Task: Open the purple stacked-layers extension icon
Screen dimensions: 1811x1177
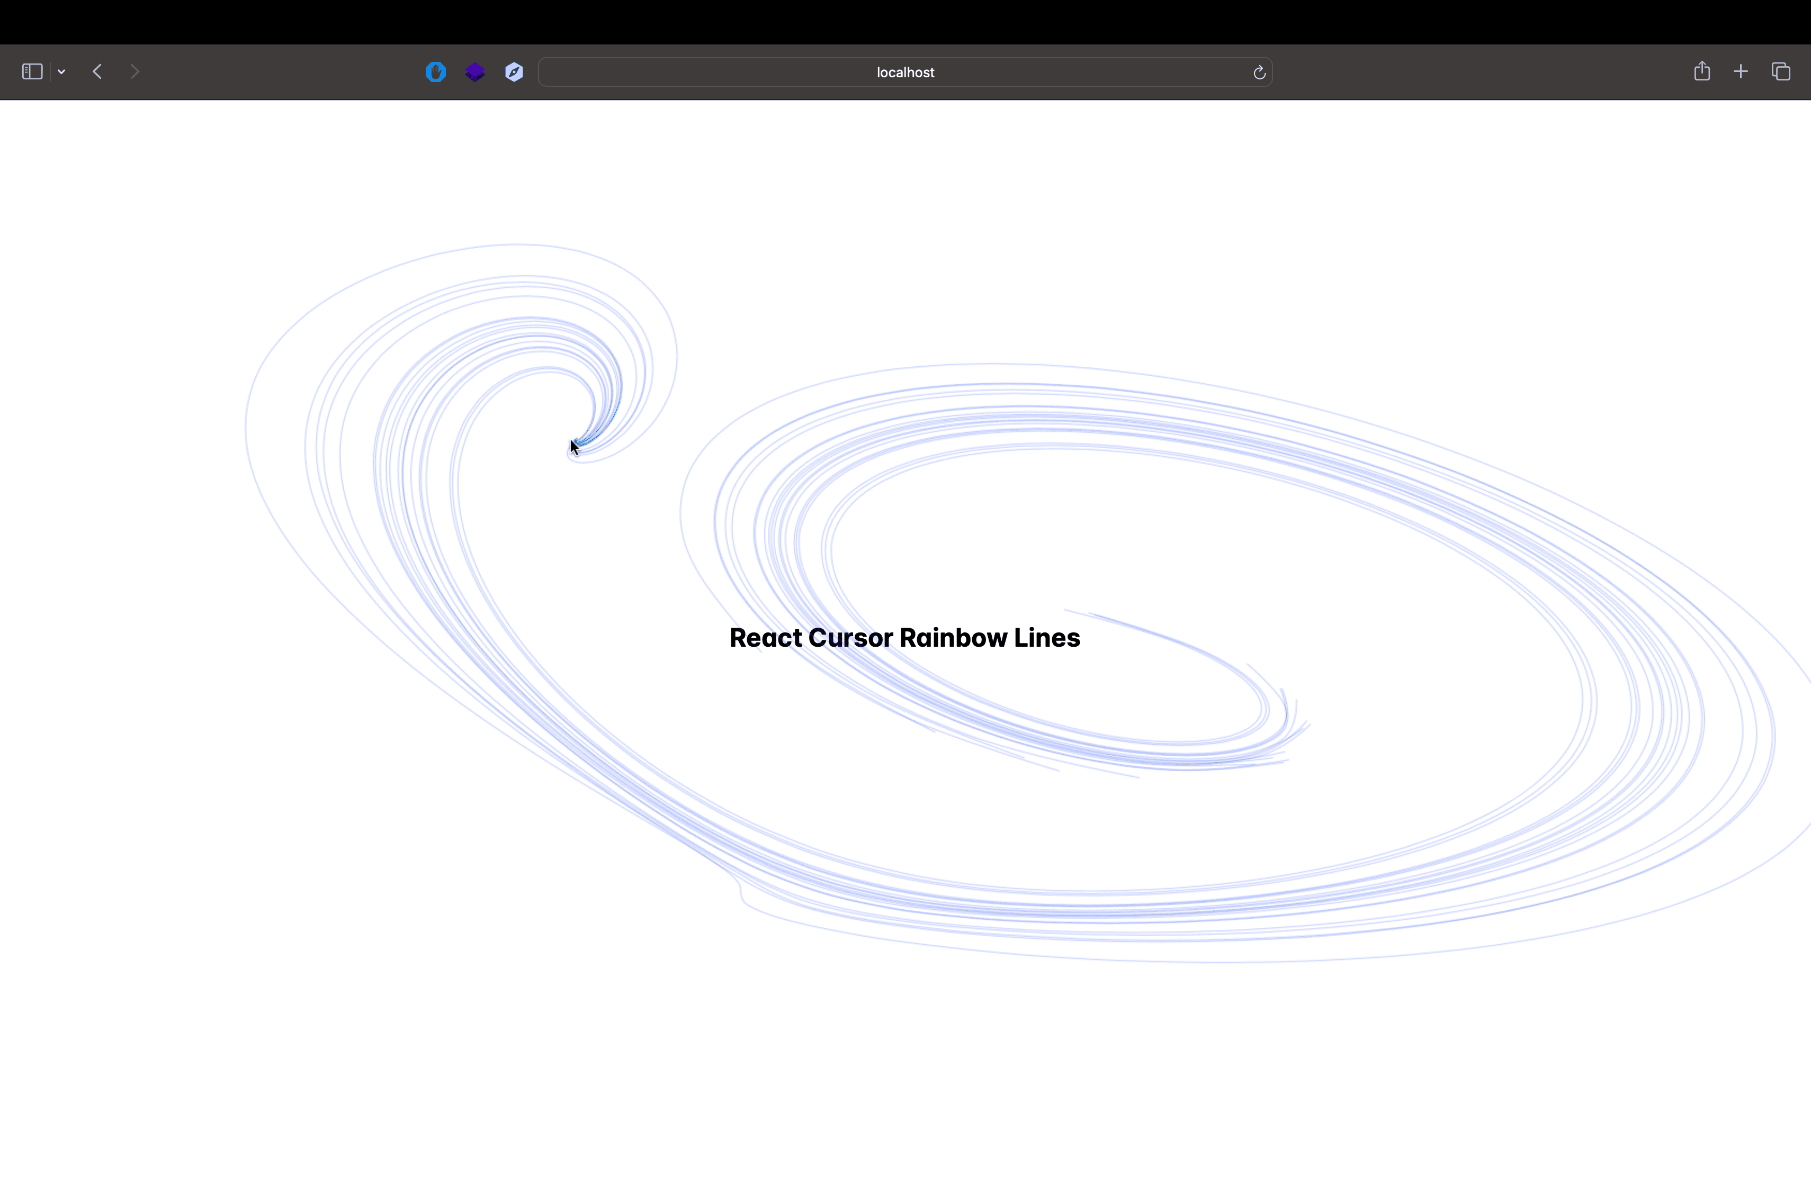Action: point(475,72)
